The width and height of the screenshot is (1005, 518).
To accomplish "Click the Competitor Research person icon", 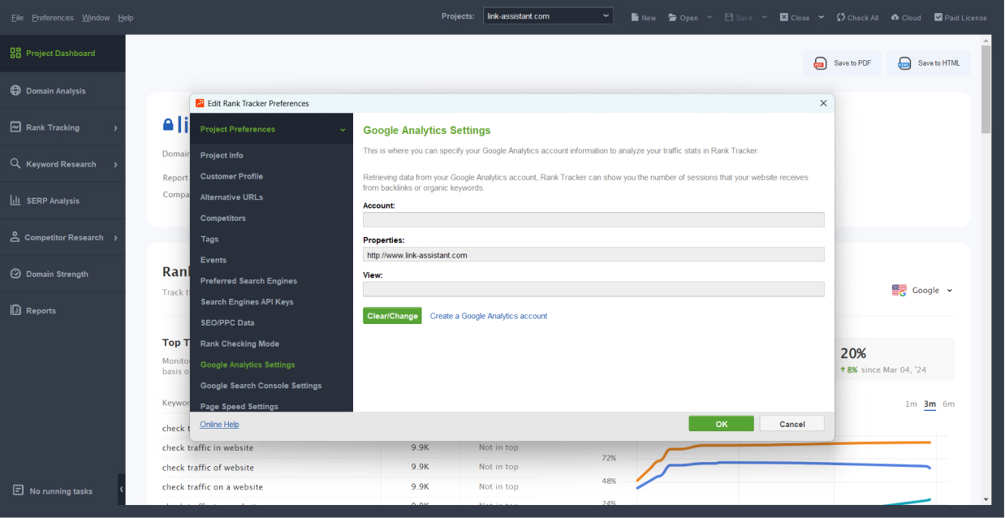I will coord(15,237).
